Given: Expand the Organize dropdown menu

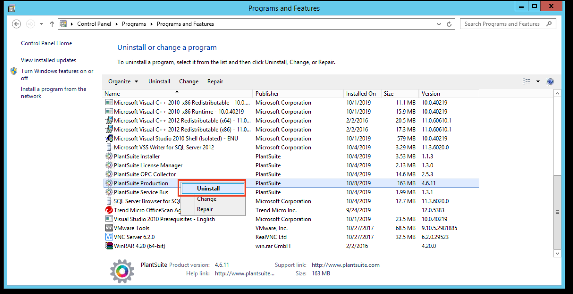Looking at the screenshot, I should [x=123, y=81].
